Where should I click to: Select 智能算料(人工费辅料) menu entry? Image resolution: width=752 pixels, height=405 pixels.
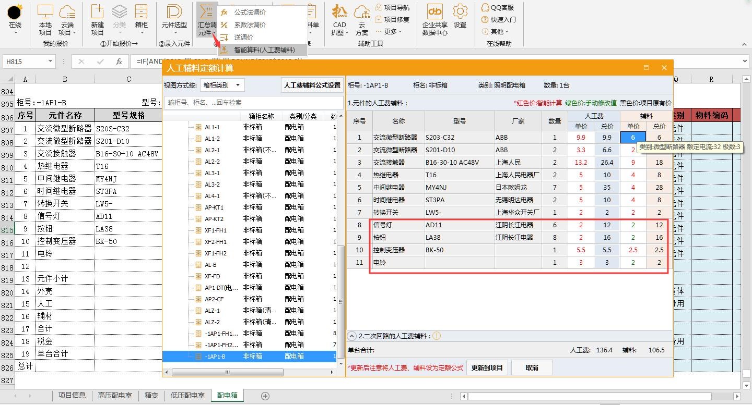(264, 50)
